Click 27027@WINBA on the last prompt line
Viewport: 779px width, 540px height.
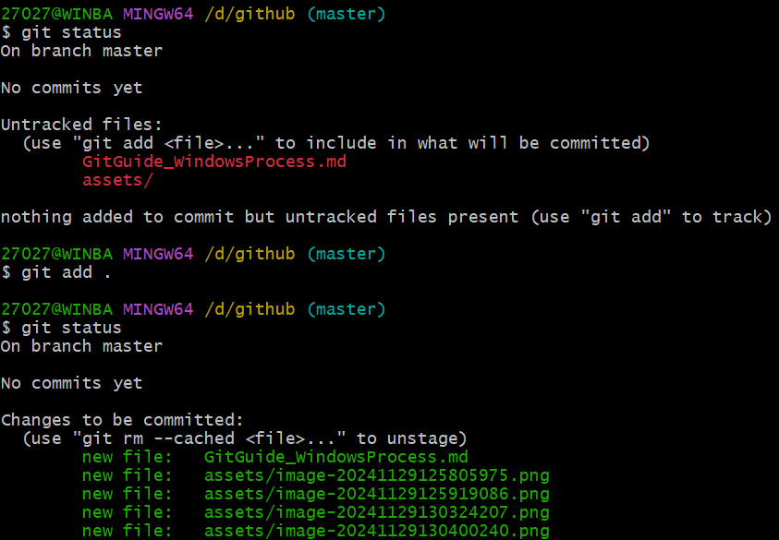coord(57,309)
